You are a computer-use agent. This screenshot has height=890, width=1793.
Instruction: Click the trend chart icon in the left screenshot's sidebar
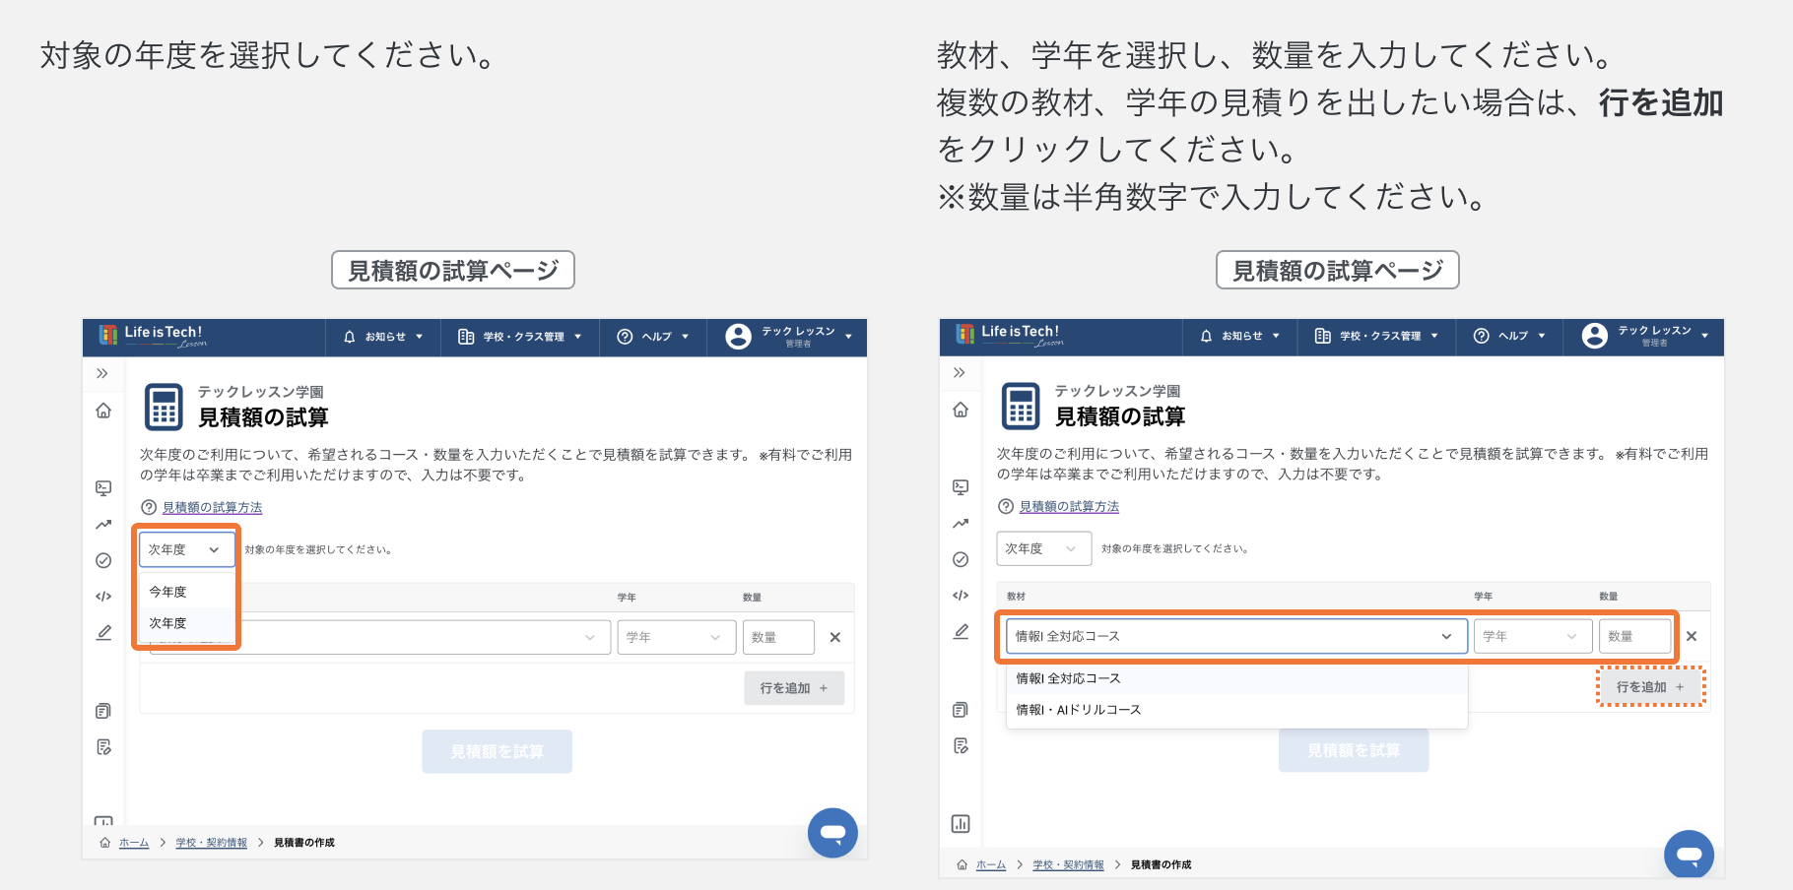[x=103, y=524]
